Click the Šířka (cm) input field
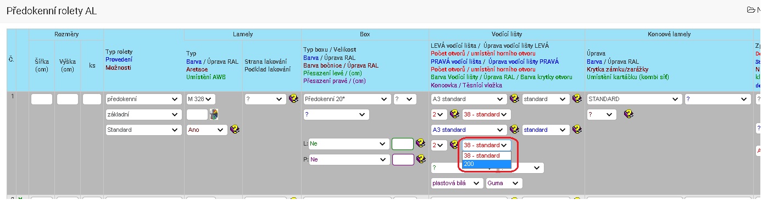This screenshot has height=200, width=762. point(42,99)
